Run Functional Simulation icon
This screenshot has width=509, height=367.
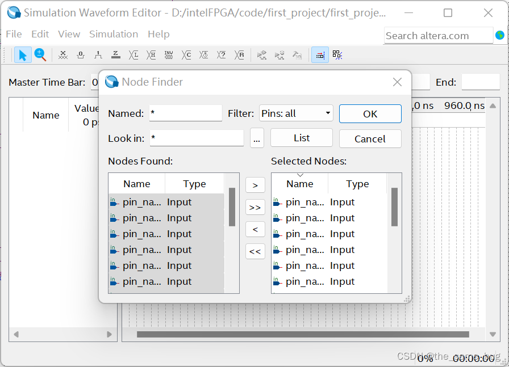tap(262, 55)
